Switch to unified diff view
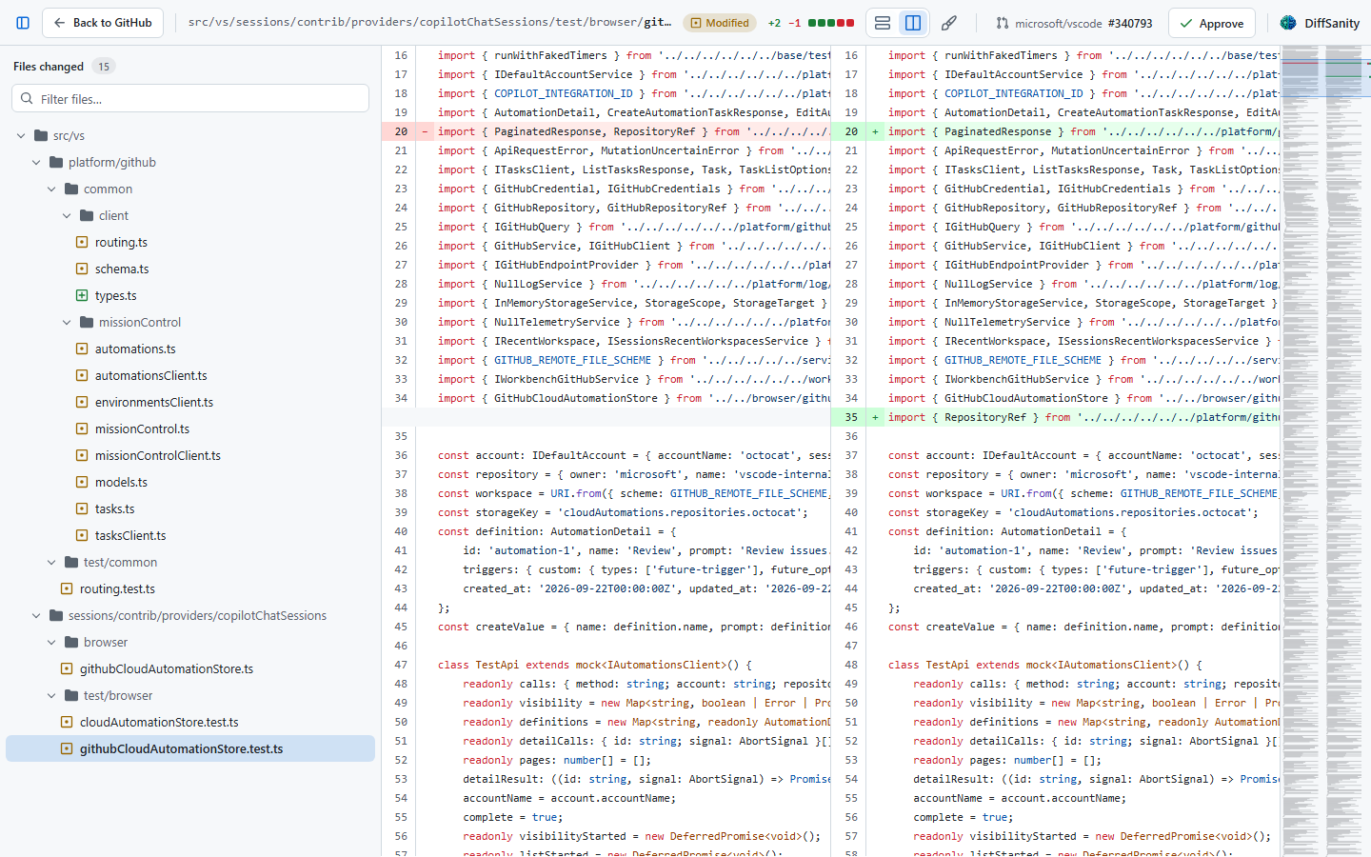The width and height of the screenshot is (1371, 857). click(883, 23)
